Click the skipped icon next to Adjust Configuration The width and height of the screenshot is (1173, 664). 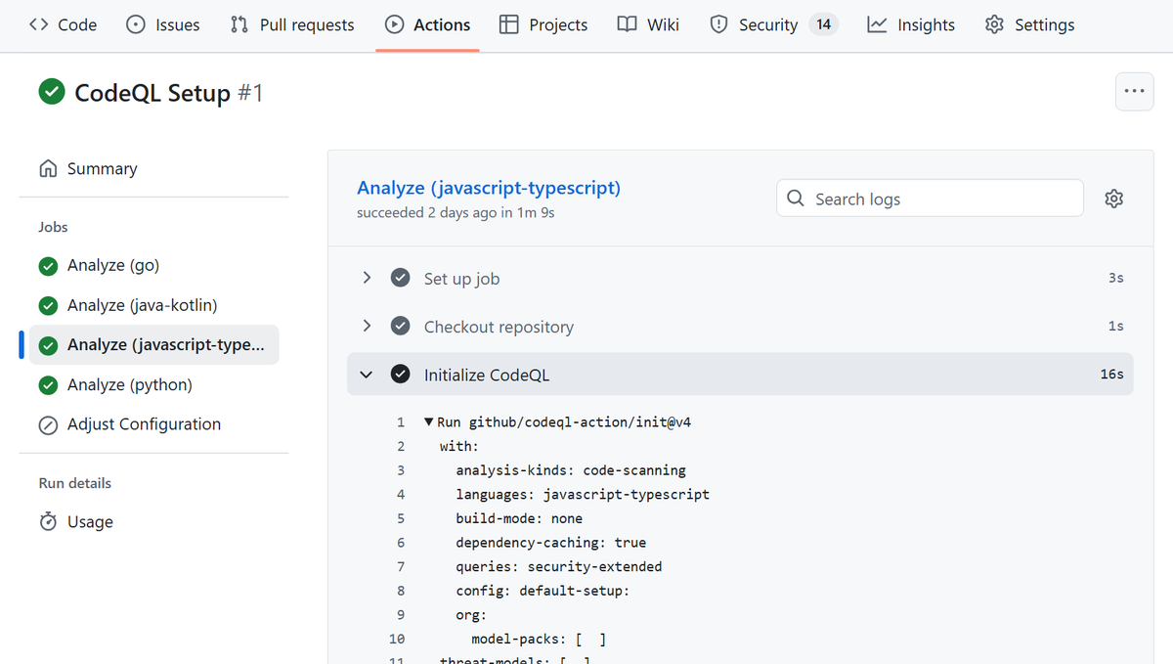click(48, 424)
